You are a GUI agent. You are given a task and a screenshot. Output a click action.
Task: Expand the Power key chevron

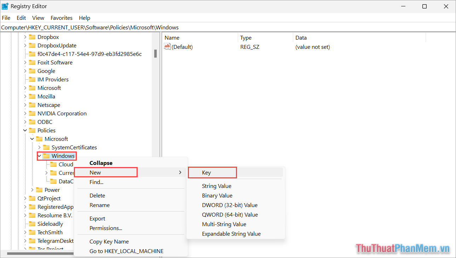pyautogui.click(x=32, y=190)
